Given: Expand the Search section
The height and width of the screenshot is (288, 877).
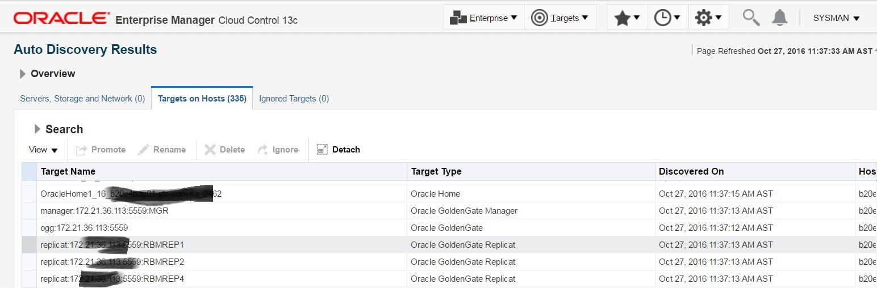Looking at the screenshot, I should tap(37, 129).
